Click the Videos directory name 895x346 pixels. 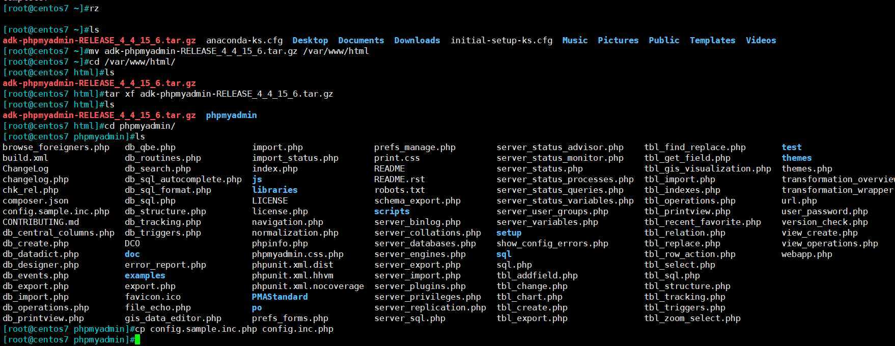click(761, 40)
